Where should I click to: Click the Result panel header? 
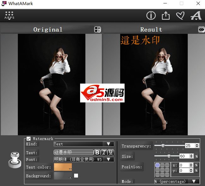pos(151,30)
